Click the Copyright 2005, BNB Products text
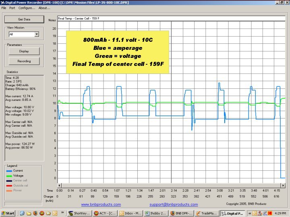This screenshot has width=290, height=217. pos(246,204)
